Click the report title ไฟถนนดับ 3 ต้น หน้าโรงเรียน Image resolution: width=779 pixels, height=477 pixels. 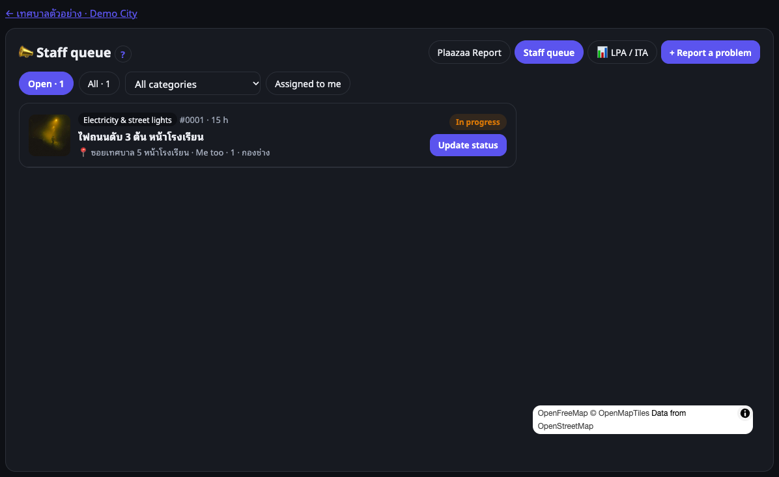click(141, 137)
